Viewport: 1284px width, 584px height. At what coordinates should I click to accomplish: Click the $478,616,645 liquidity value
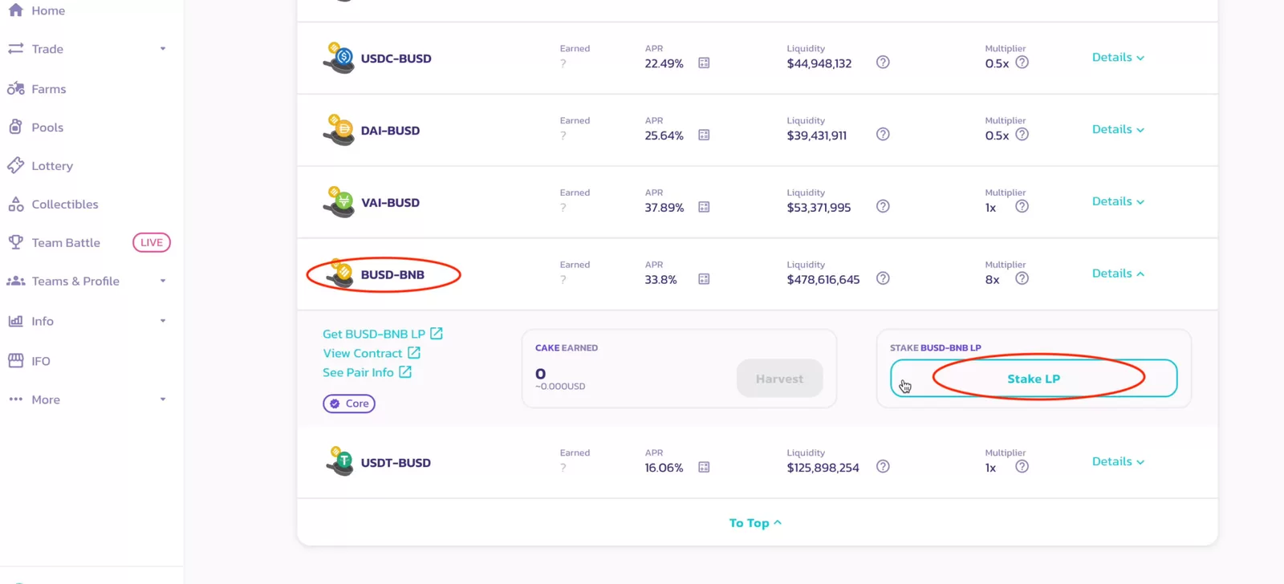tap(823, 280)
